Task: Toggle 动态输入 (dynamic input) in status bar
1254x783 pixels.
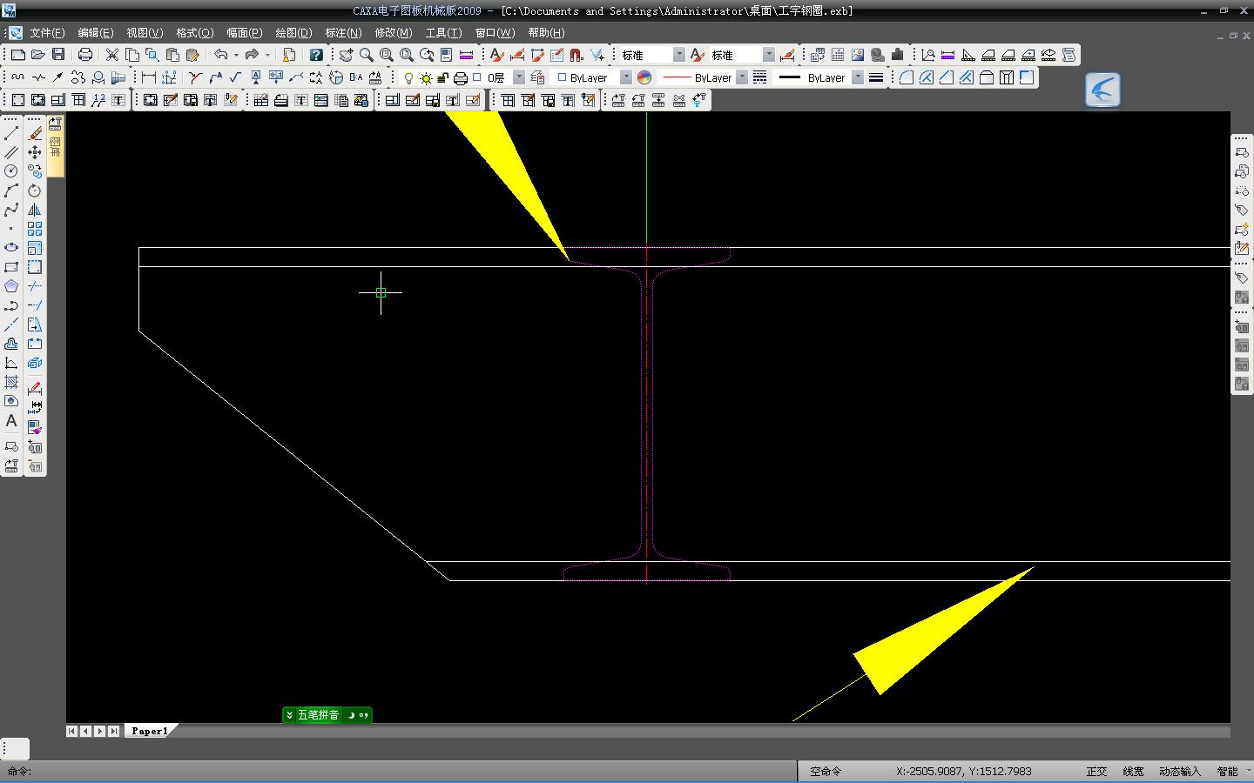Action: coord(1179,772)
